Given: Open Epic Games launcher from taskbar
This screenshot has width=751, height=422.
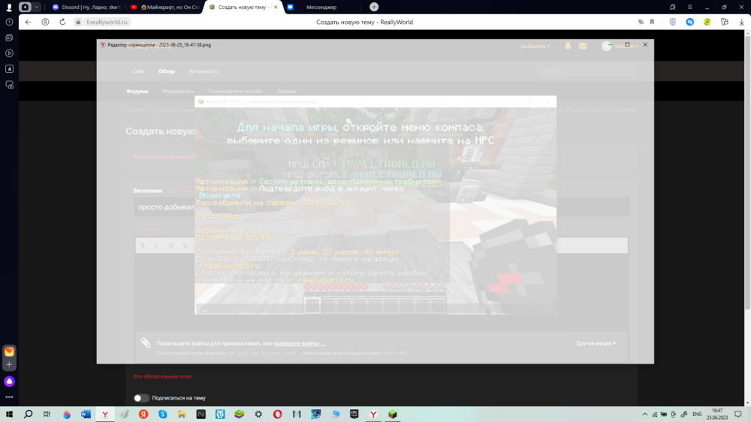Looking at the screenshot, I should tap(354, 414).
